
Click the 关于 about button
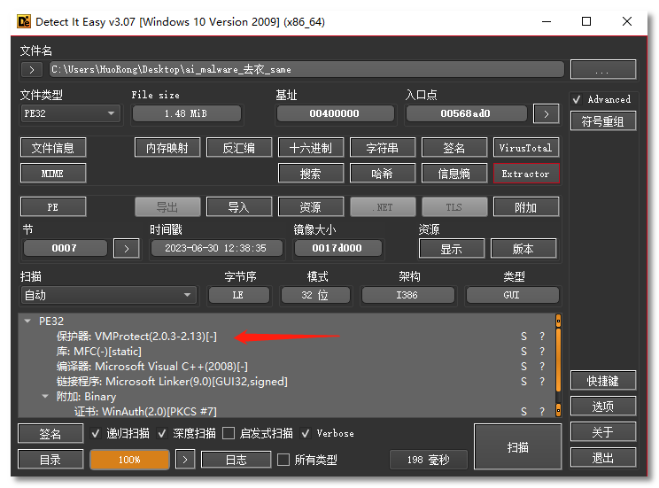602,431
